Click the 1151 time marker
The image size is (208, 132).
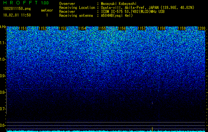(x=23, y=28)
